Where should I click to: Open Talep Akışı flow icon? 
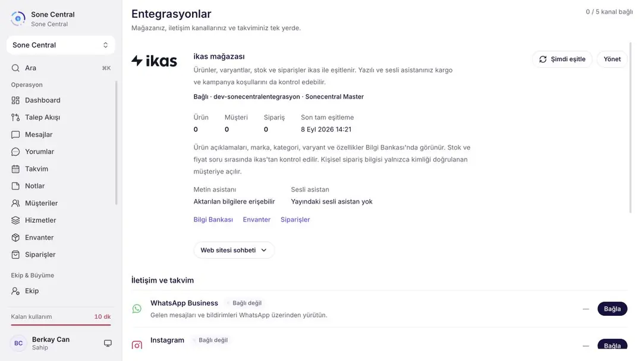(15, 118)
